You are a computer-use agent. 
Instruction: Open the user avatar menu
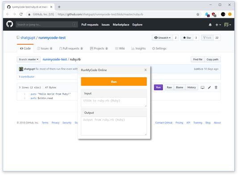point(227,25)
